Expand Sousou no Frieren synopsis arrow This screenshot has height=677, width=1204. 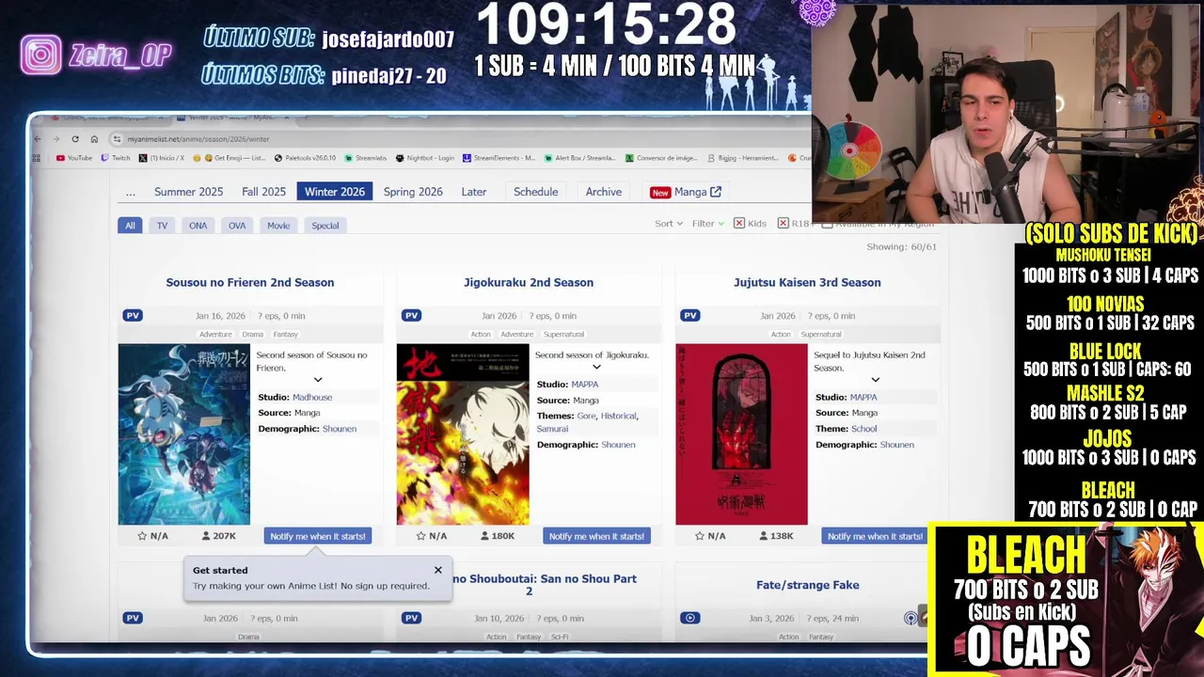[x=317, y=380]
